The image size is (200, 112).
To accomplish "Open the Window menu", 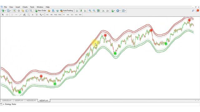I will click(x=40, y=7).
